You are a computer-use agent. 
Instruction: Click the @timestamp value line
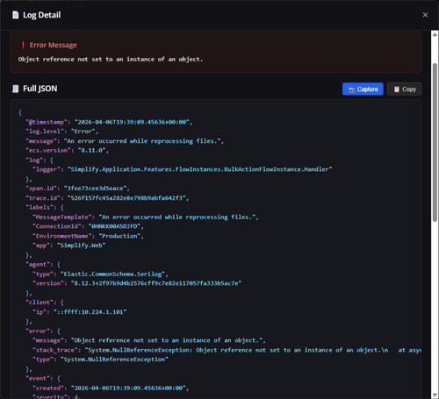[109, 122]
